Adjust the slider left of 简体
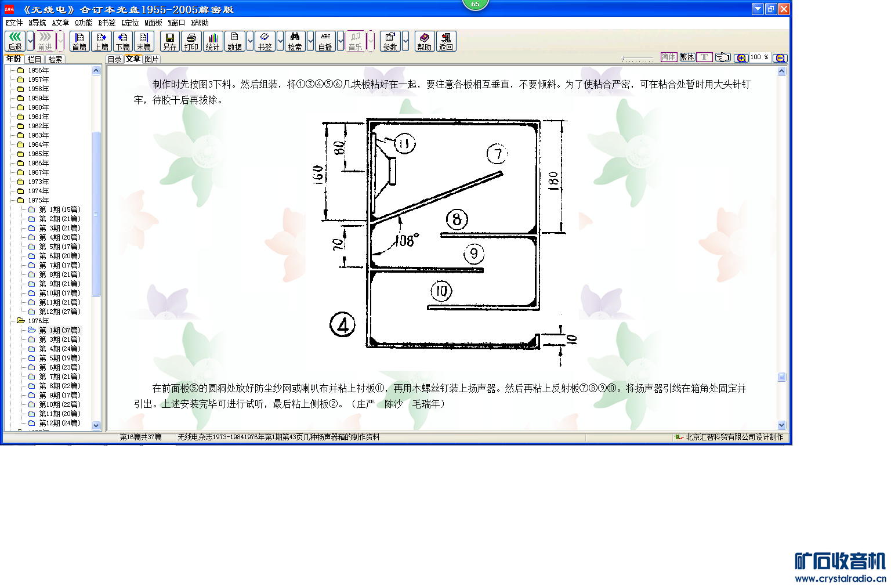891x586 pixels. pos(638,58)
